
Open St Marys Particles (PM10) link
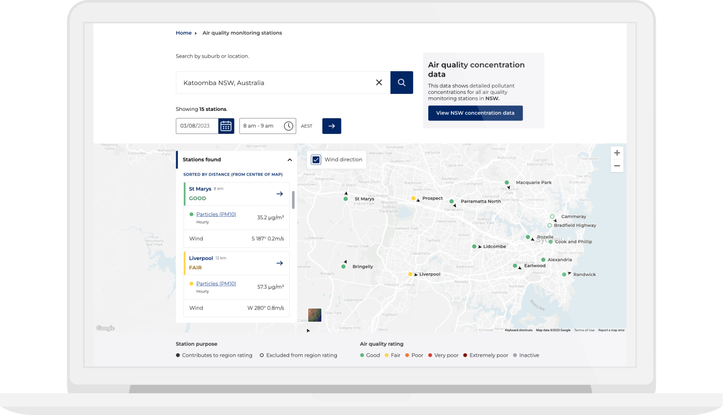pyautogui.click(x=216, y=214)
